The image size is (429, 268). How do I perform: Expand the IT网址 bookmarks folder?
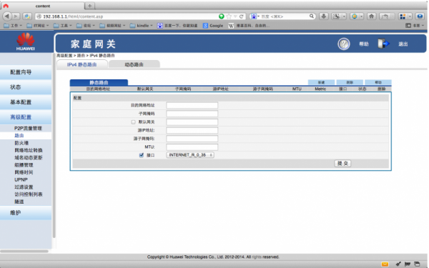point(37,26)
